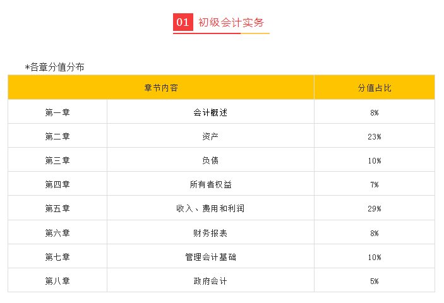The width and height of the screenshot is (444, 303).
Task: Select the 收入、费用和利润 cell
Action: (x=210, y=208)
